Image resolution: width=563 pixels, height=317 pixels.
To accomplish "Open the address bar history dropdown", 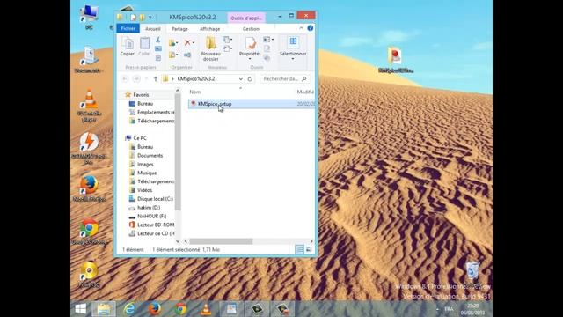I will pyautogui.click(x=240, y=78).
